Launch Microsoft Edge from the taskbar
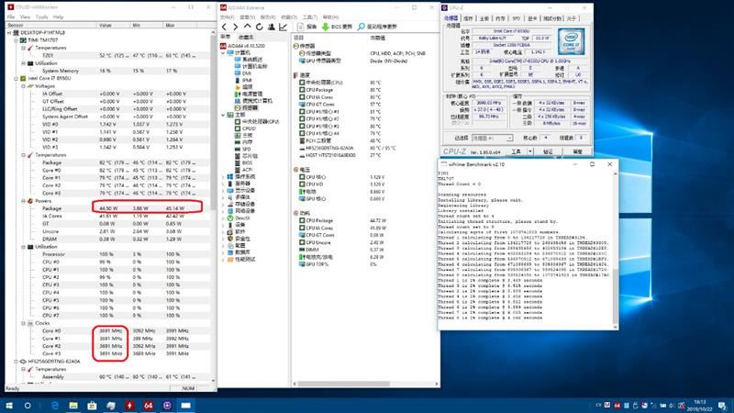 point(55,406)
